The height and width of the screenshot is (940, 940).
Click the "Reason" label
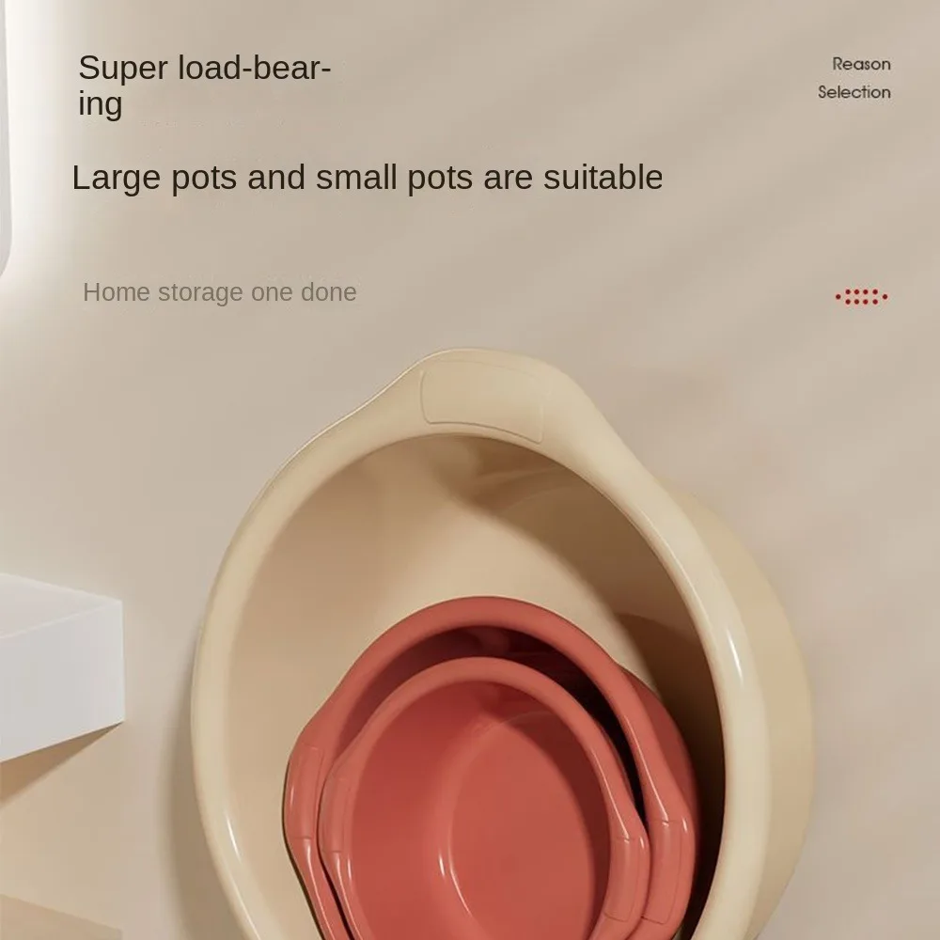click(x=861, y=64)
